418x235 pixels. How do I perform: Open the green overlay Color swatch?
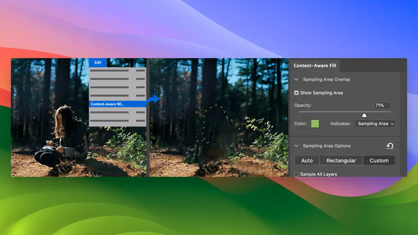point(315,124)
